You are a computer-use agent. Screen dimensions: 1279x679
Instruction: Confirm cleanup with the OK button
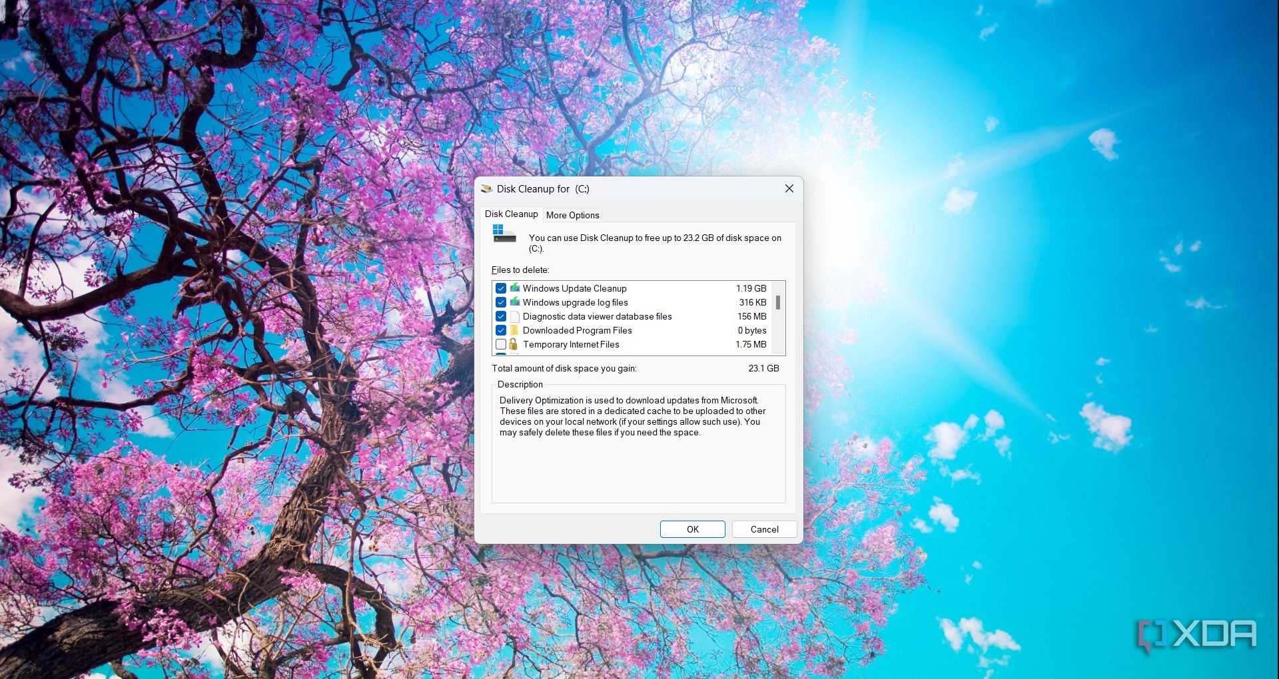[x=693, y=529]
